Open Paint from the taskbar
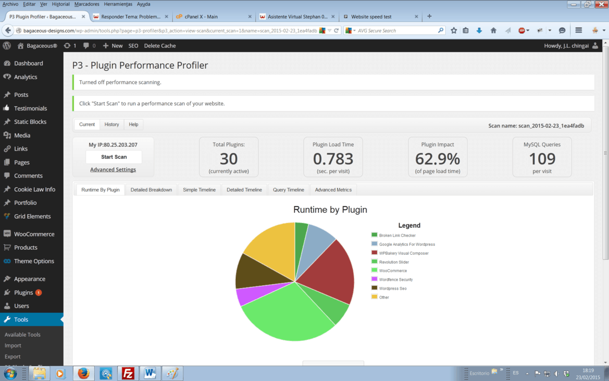Screen dimensions: 609x381 coord(172,373)
